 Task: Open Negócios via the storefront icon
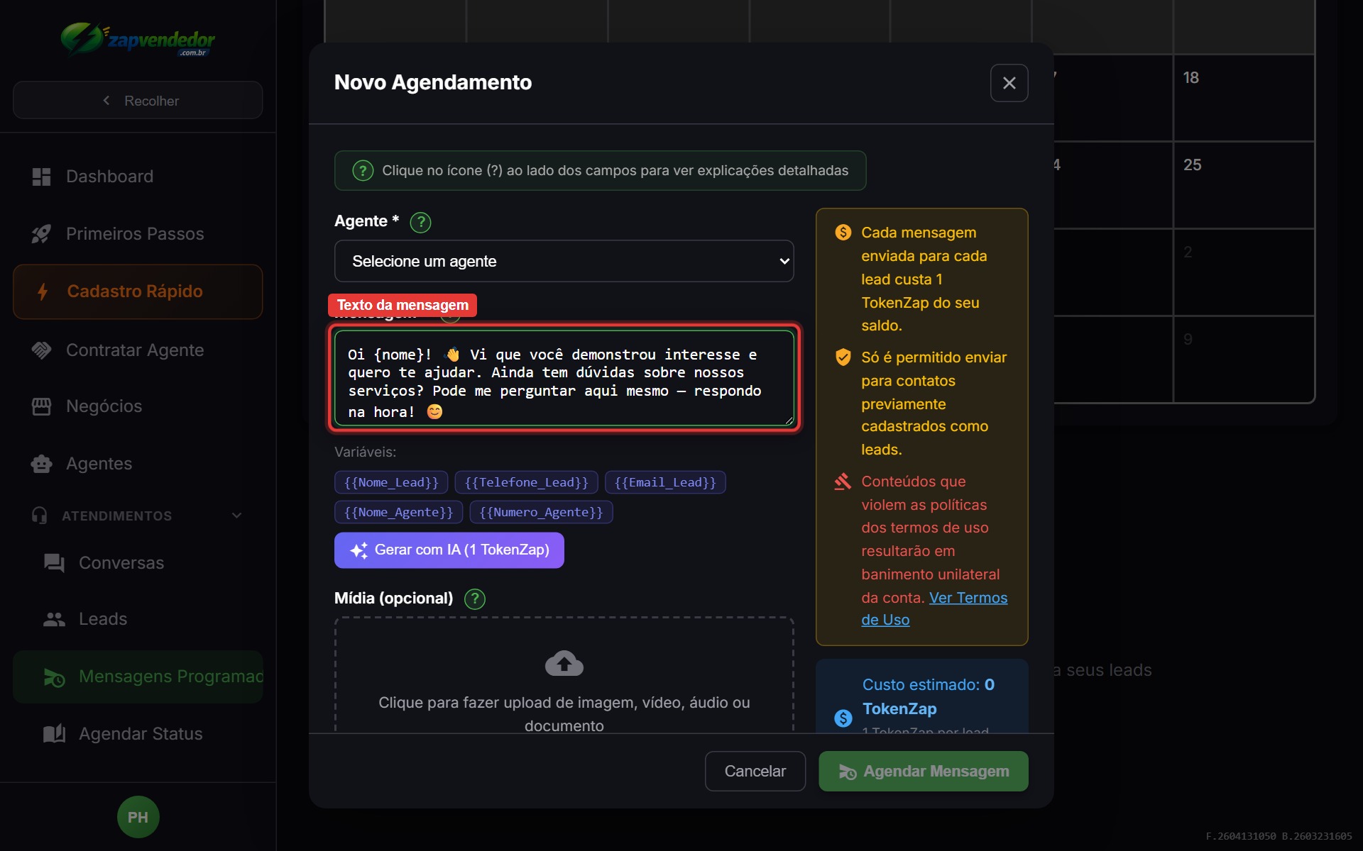click(41, 406)
